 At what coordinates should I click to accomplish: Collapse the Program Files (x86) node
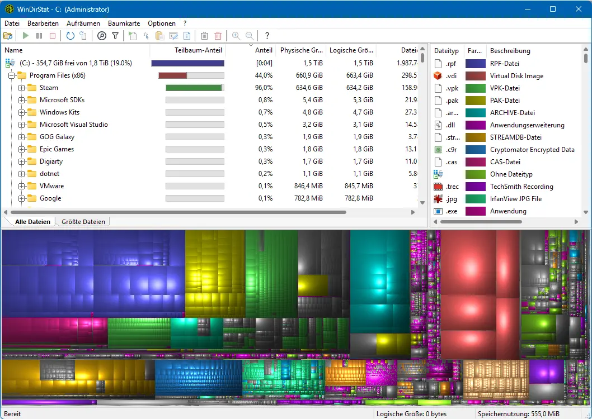(11, 75)
